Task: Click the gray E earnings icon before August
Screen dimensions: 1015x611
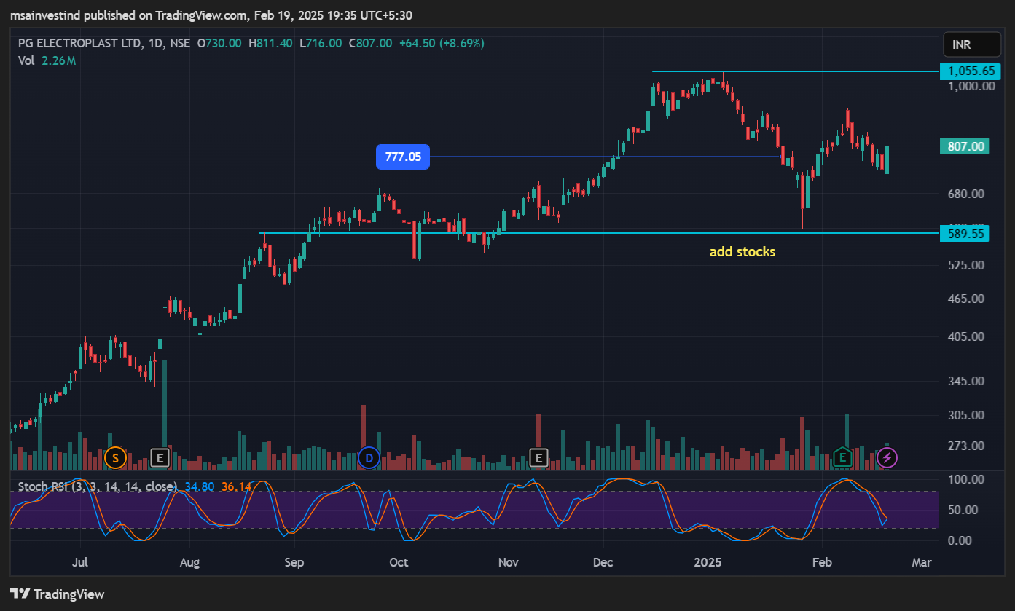Action: coord(160,458)
